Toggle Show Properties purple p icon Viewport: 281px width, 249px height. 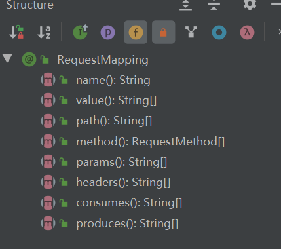click(x=107, y=33)
